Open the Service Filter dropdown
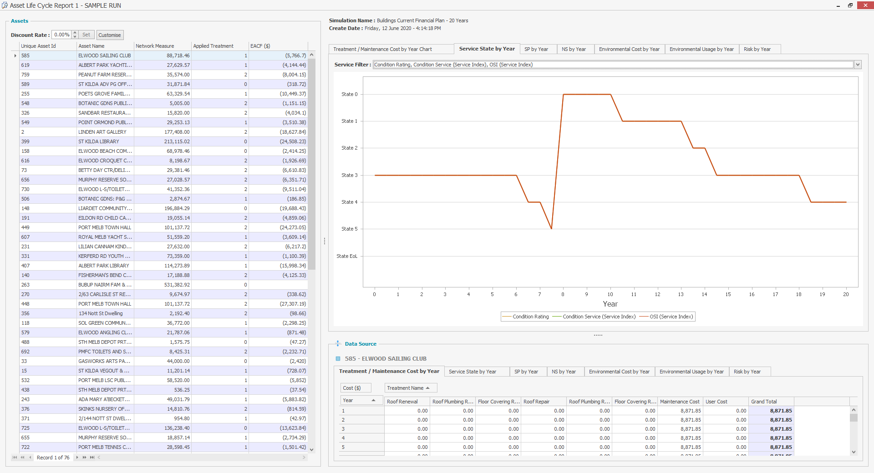The height and width of the screenshot is (473, 874). coord(858,65)
